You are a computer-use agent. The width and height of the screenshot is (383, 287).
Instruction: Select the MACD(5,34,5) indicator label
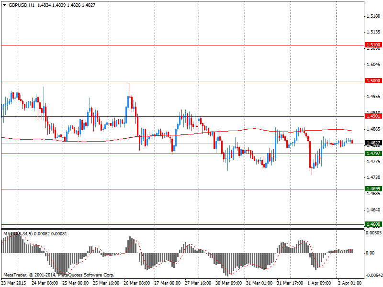(x=18, y=234)
